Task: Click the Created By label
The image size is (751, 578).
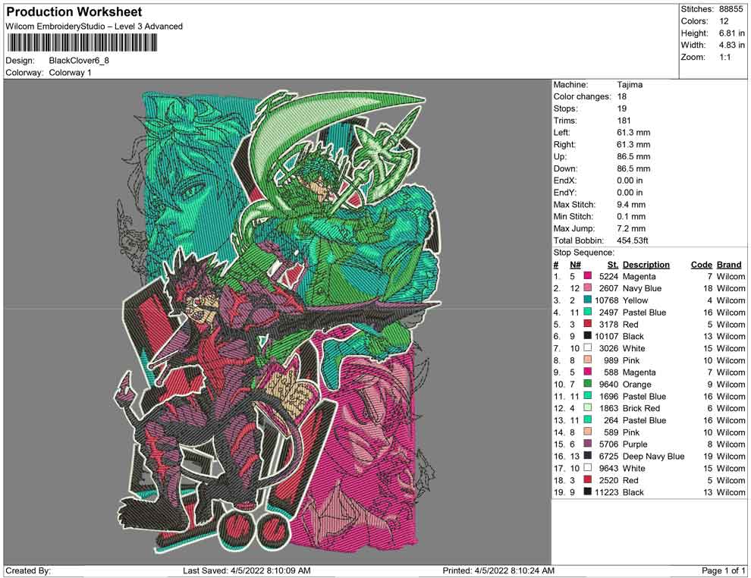Action: 28,570
